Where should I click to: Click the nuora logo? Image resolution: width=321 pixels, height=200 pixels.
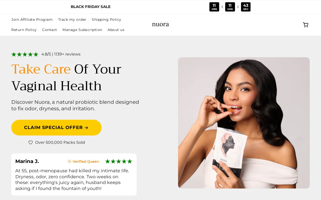pyautogui.click(x=160, y=24)
